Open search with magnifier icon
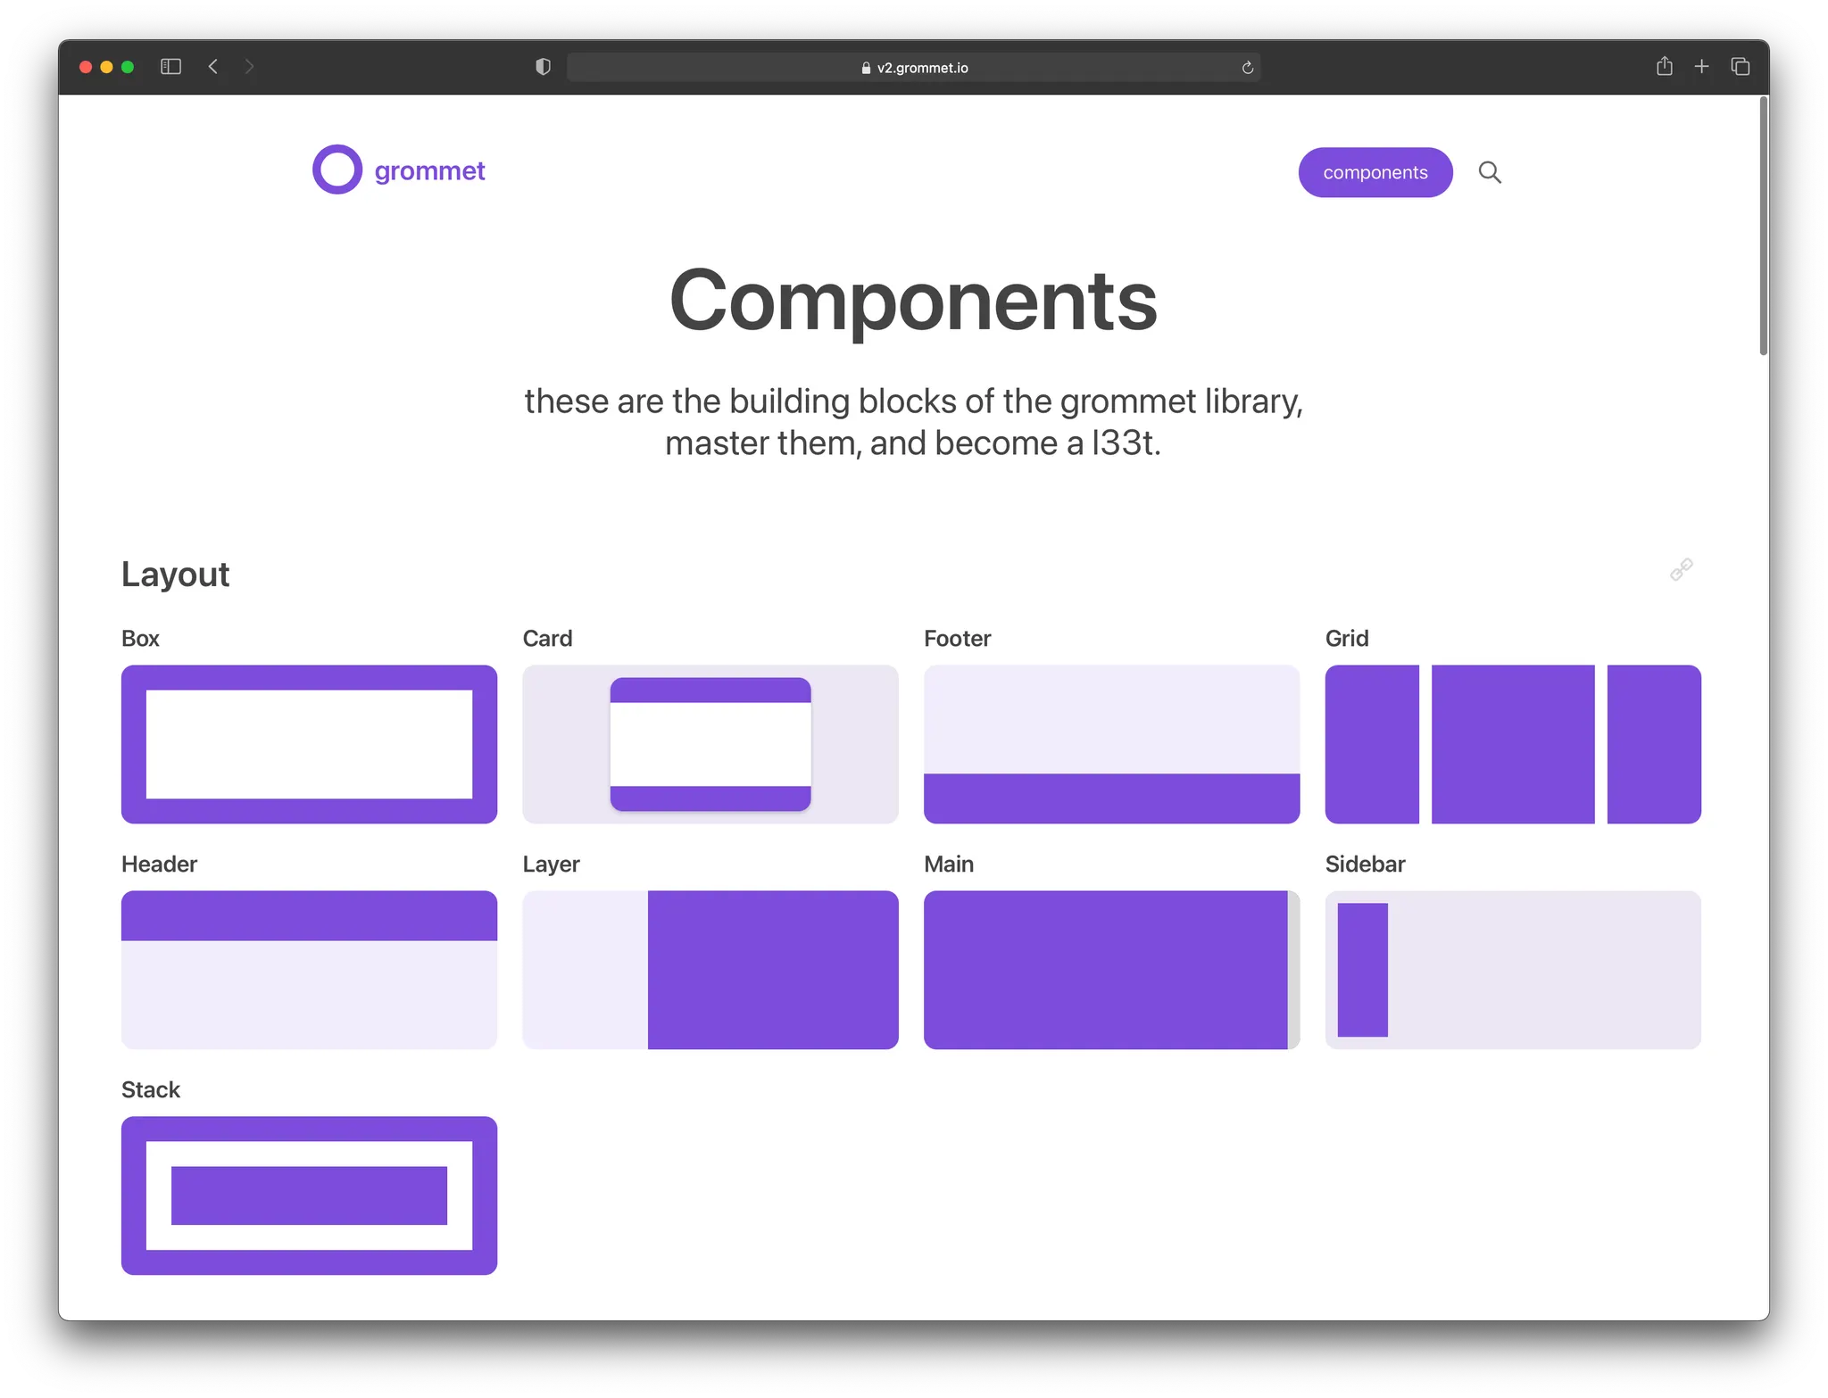The image size is (1828, 1398). pyautogui.click(x=1489, y=172)
